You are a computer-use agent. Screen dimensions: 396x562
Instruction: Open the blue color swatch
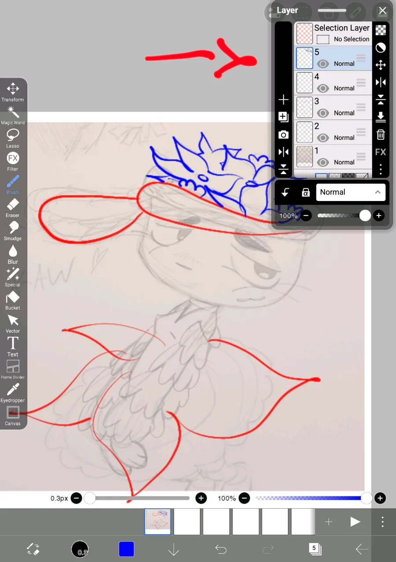point(126,549)
